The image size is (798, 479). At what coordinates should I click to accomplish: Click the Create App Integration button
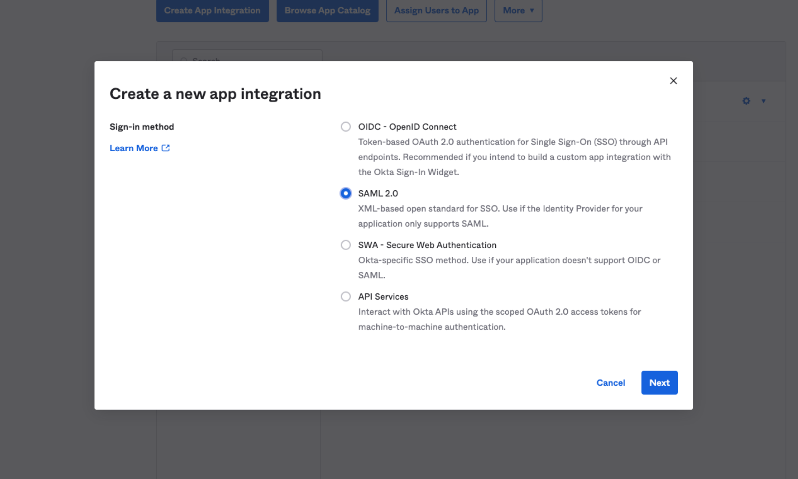tap(212, 11)
